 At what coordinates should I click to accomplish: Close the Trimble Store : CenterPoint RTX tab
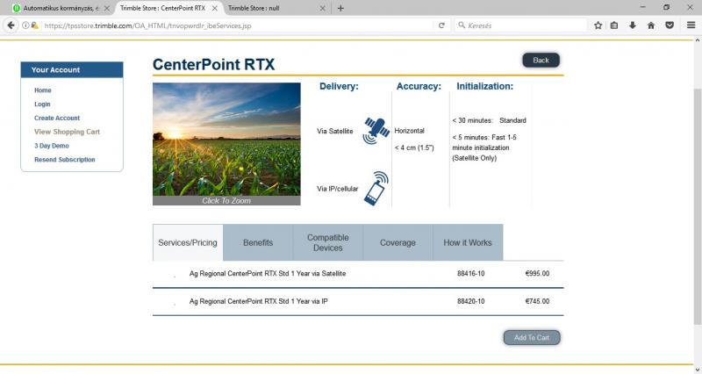point(214,8)
